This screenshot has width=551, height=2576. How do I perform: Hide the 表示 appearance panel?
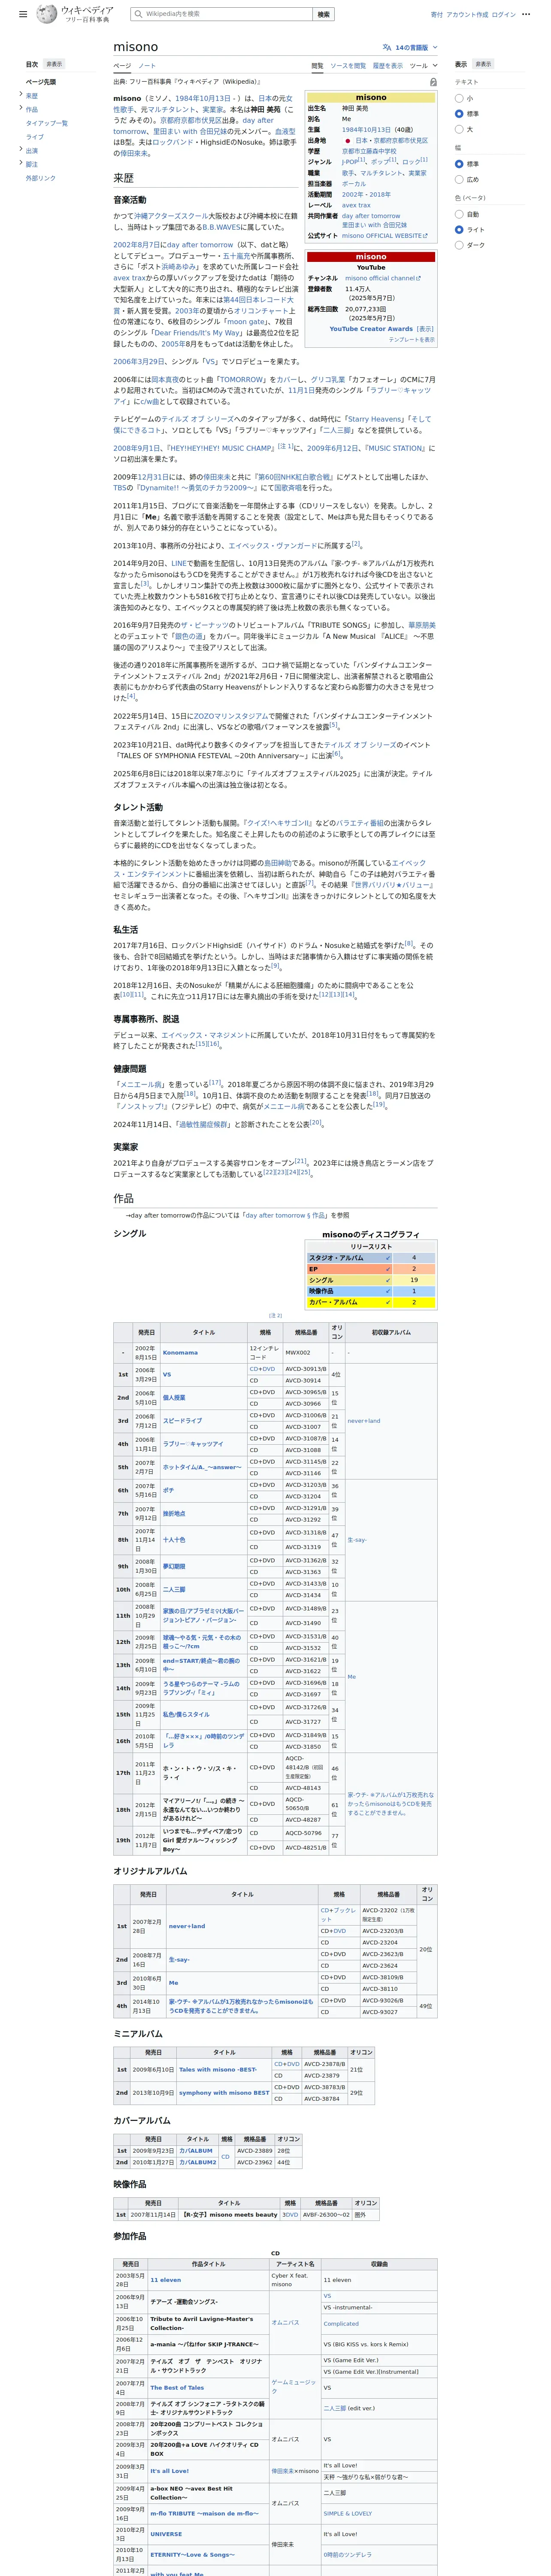(483, 64)
